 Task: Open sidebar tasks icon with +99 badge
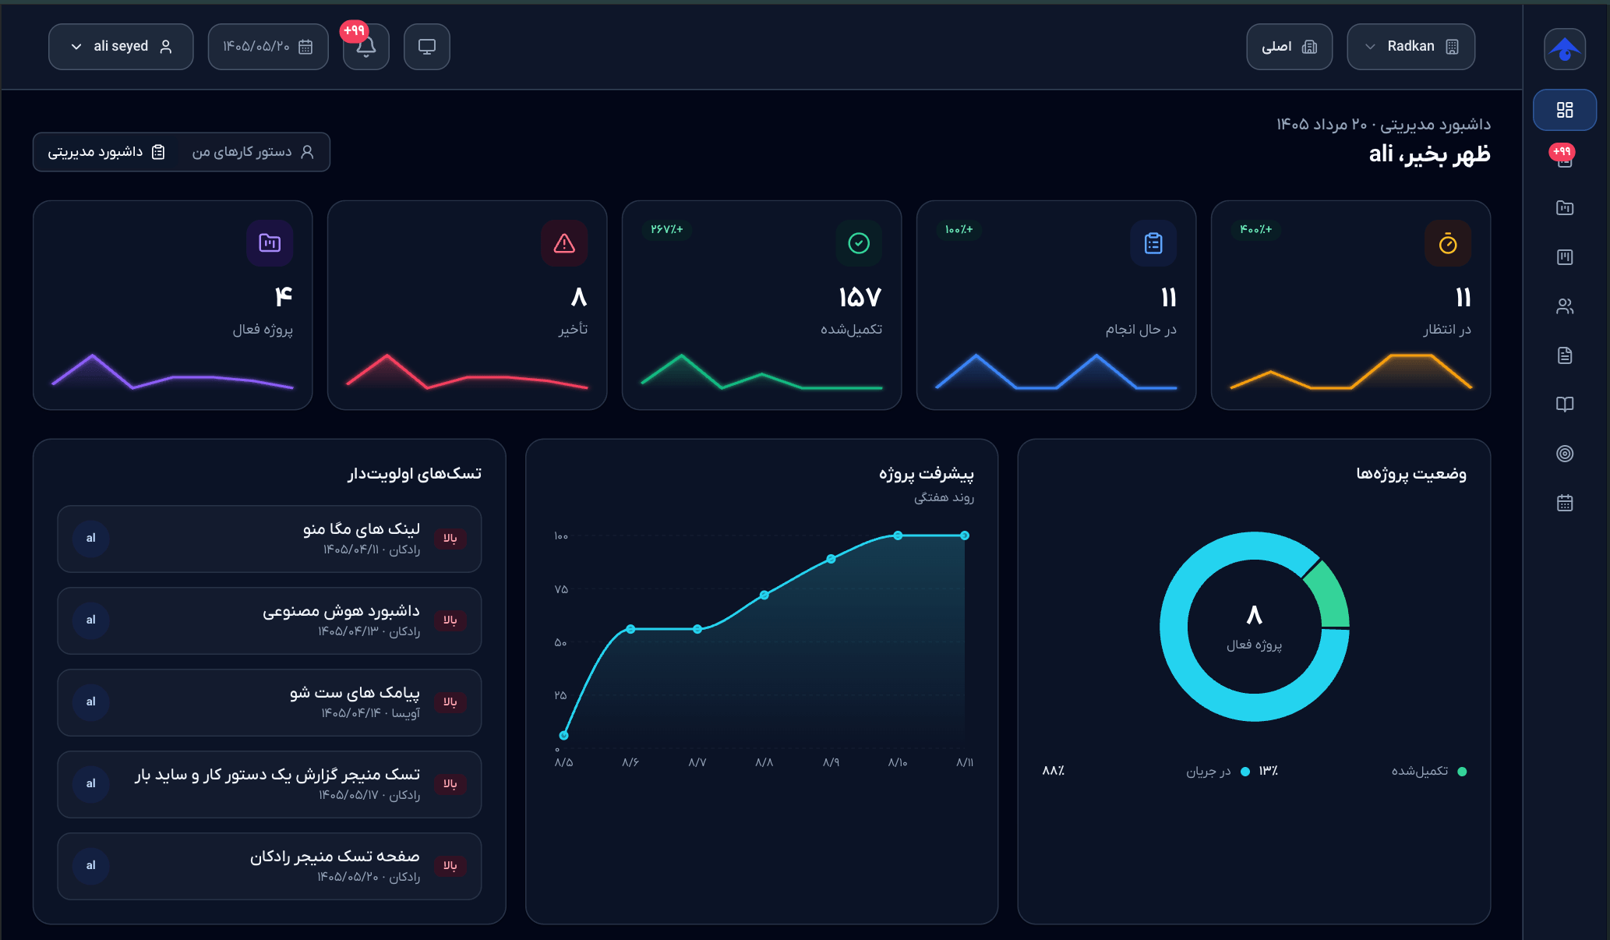click(x=1565, y=159)
